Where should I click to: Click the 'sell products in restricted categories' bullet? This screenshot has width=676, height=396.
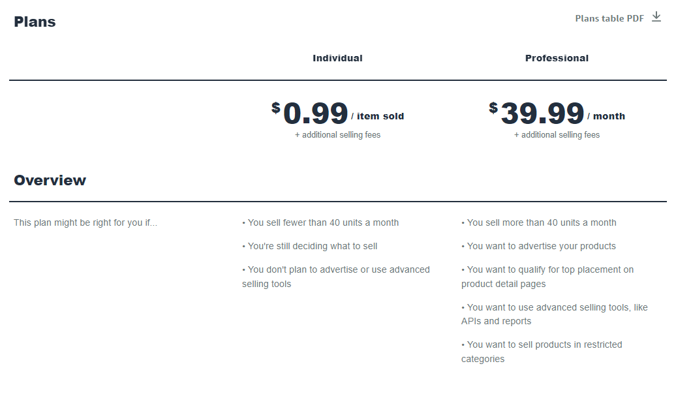[x=542, y=352]
